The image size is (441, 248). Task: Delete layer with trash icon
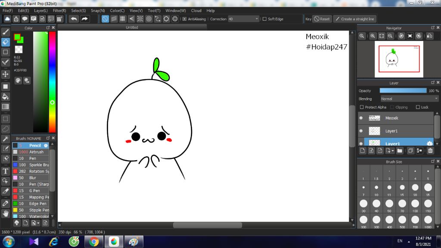coord(430,151)
